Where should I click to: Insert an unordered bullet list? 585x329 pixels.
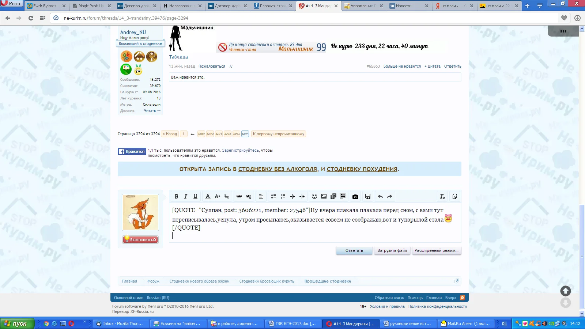273,196
